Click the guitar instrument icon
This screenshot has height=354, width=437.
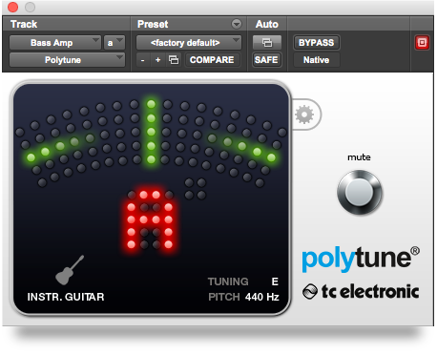(70, 270)
